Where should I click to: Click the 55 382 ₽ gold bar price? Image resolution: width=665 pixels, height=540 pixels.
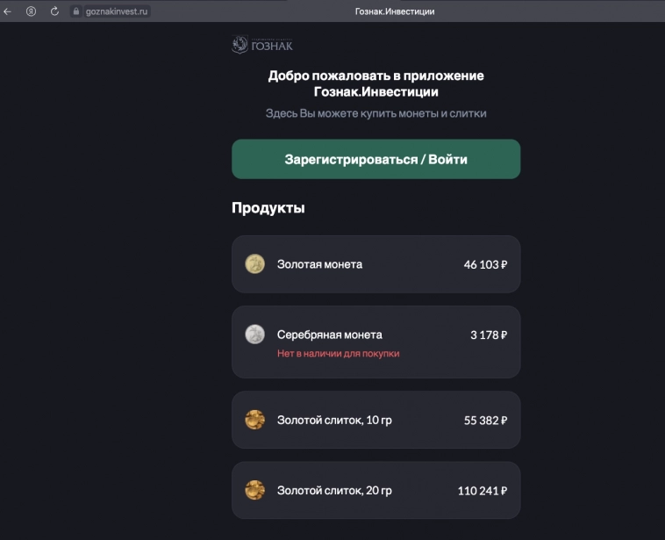click(x=485, y=420)
